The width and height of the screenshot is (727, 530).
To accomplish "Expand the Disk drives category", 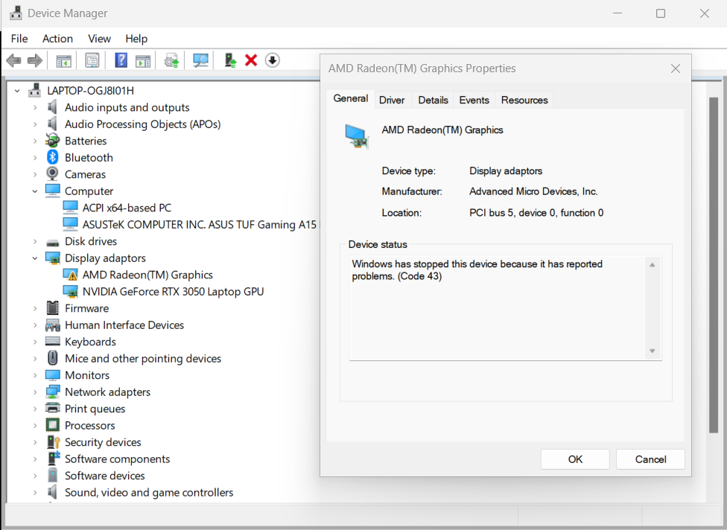I will tap(35, 241).
